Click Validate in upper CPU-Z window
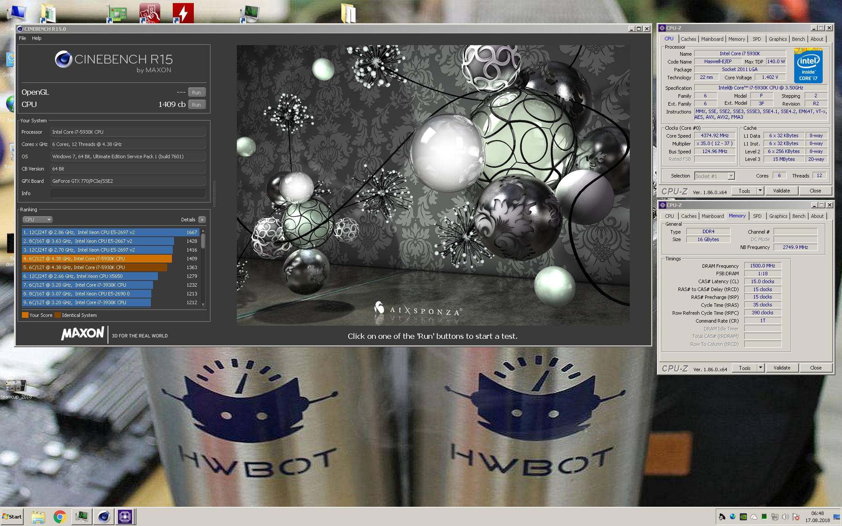Image resolution: width=842 pixels, height=526 pixels. pos(781,191)
